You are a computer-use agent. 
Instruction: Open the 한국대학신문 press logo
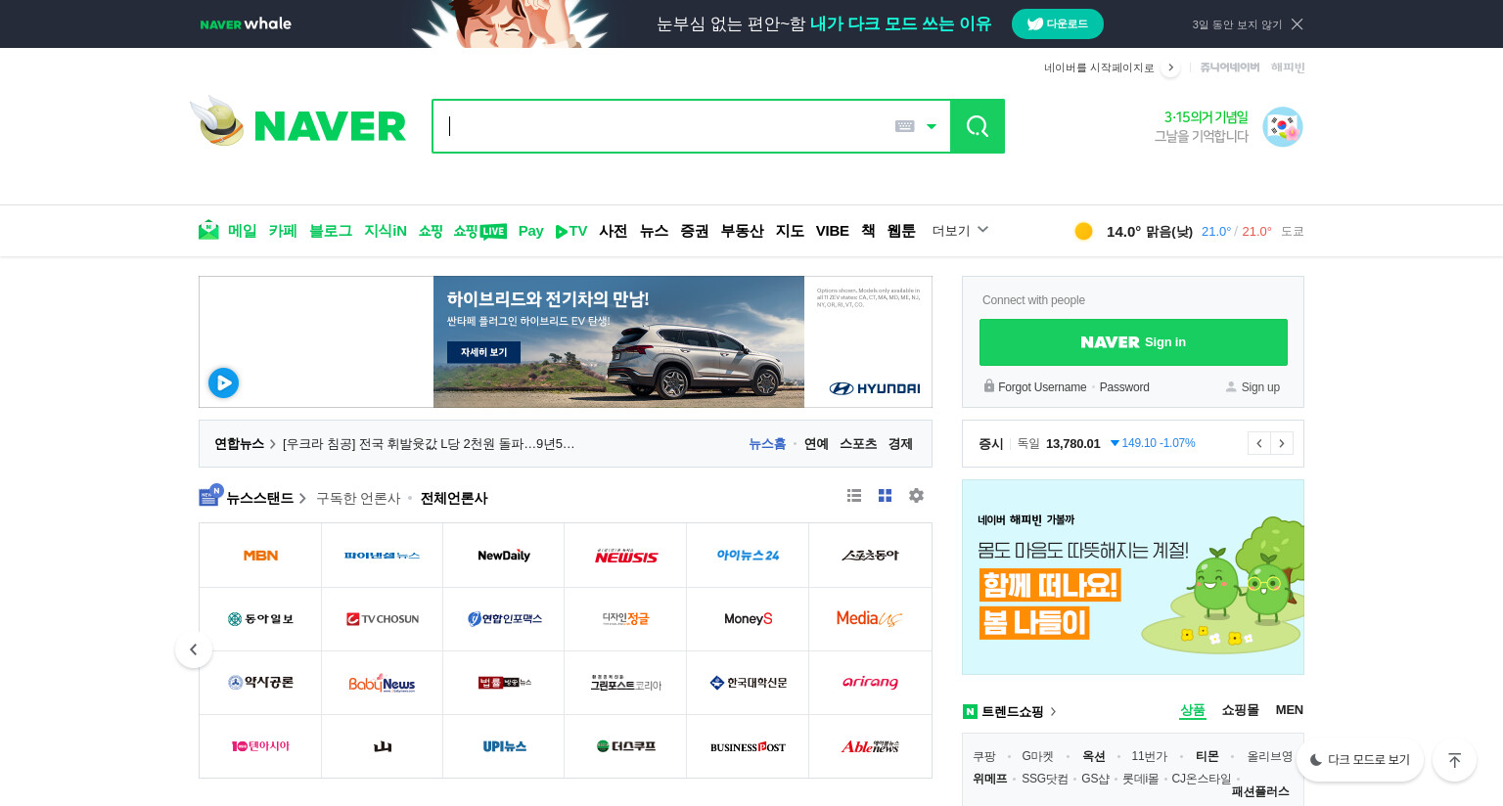coord(748,683)
